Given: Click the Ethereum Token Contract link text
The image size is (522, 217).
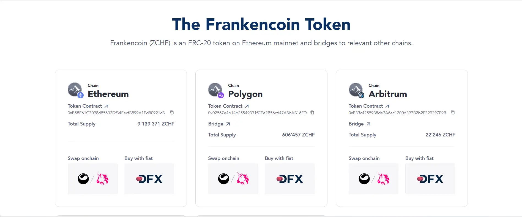Looking at the screenshot, I should point(85,106).
